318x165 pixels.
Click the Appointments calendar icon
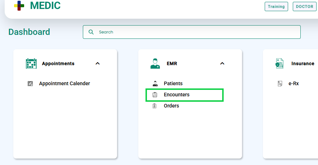coord(31,63)
